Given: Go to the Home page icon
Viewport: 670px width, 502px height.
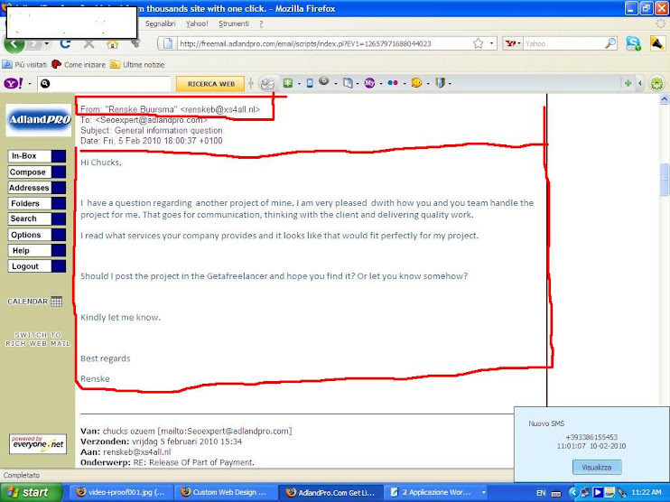Looking at the screenshot, I should coord(112,43).
